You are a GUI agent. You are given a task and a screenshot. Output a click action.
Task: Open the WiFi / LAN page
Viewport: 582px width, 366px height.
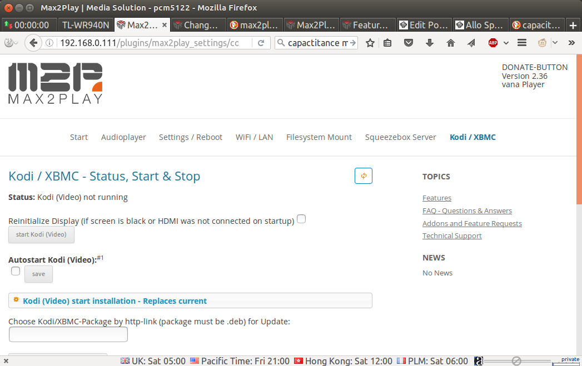click(254, 137)
